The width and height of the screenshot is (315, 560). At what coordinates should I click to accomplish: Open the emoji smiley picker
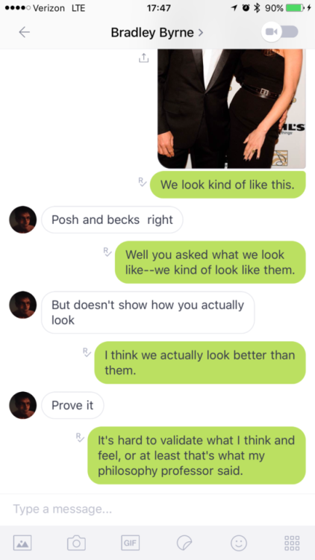click(x=239, y=543)
